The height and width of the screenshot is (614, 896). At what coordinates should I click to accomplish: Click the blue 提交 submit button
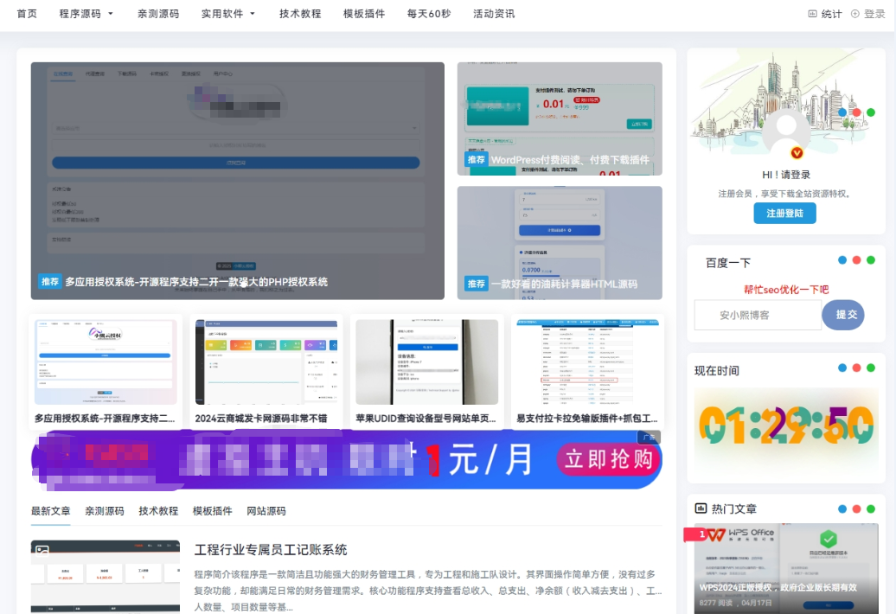click(x=843, y=315)
